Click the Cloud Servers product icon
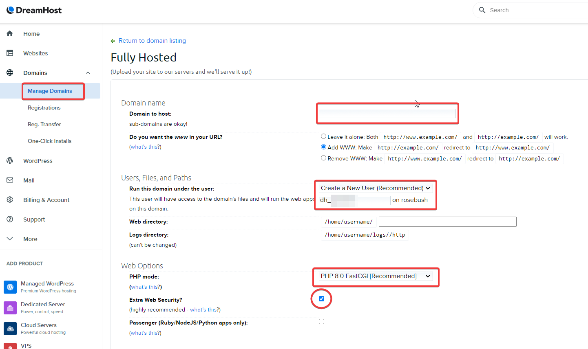Viewport: 588px width, 349px height. click(x=10, y=328)
